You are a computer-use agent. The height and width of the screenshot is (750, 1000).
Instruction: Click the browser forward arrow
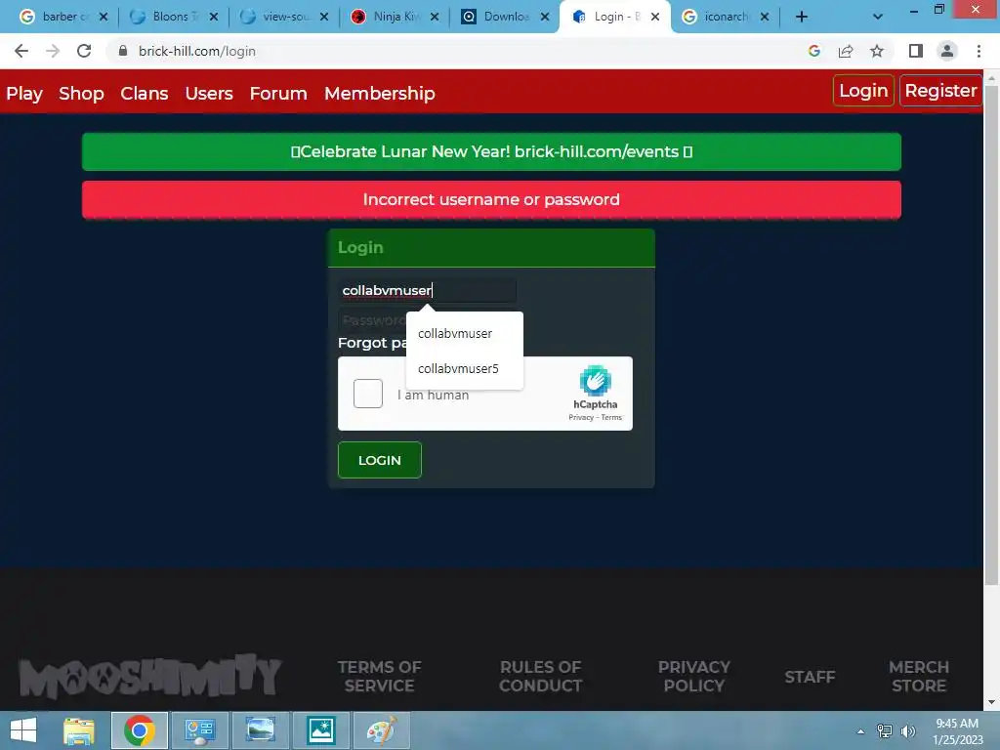pyautogui.click(x=53, y=51)
